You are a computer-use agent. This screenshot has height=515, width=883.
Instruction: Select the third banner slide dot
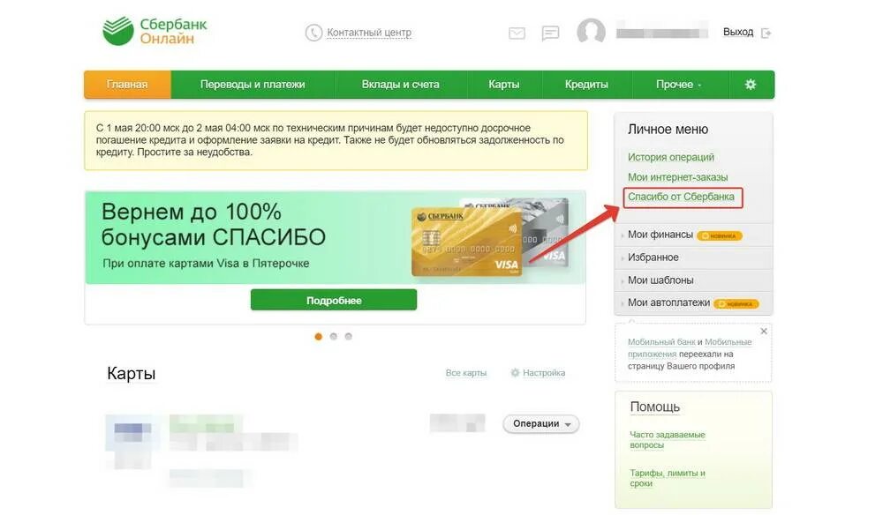point(349,336)
